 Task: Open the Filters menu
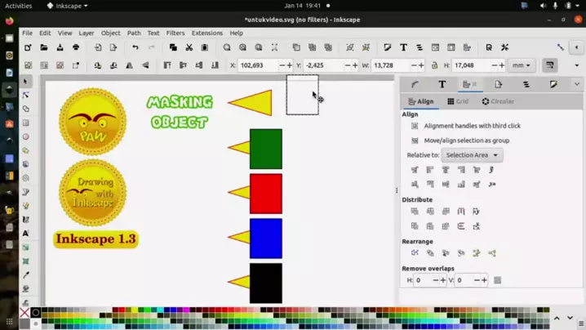point(175,33)
